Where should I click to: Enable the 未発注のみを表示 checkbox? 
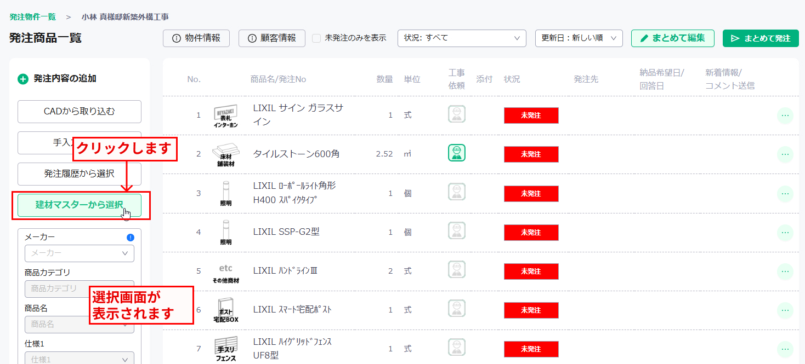click(316, 38)
